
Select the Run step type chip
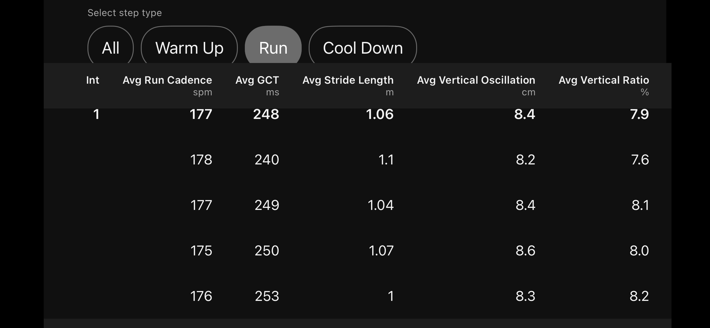273,48
